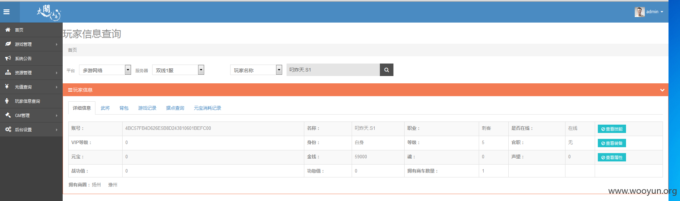Open the 平台 dropdown showing 多游网络
The width and height of the screenshot is (680, 201).
[105, 70]
